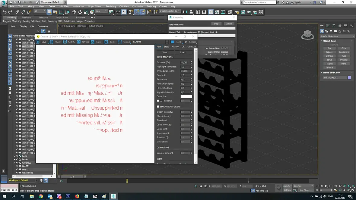This screenshot has width=356, height=200.
Task: Click Region icon in frame buffer toolbar
Action: coord(120,42)
